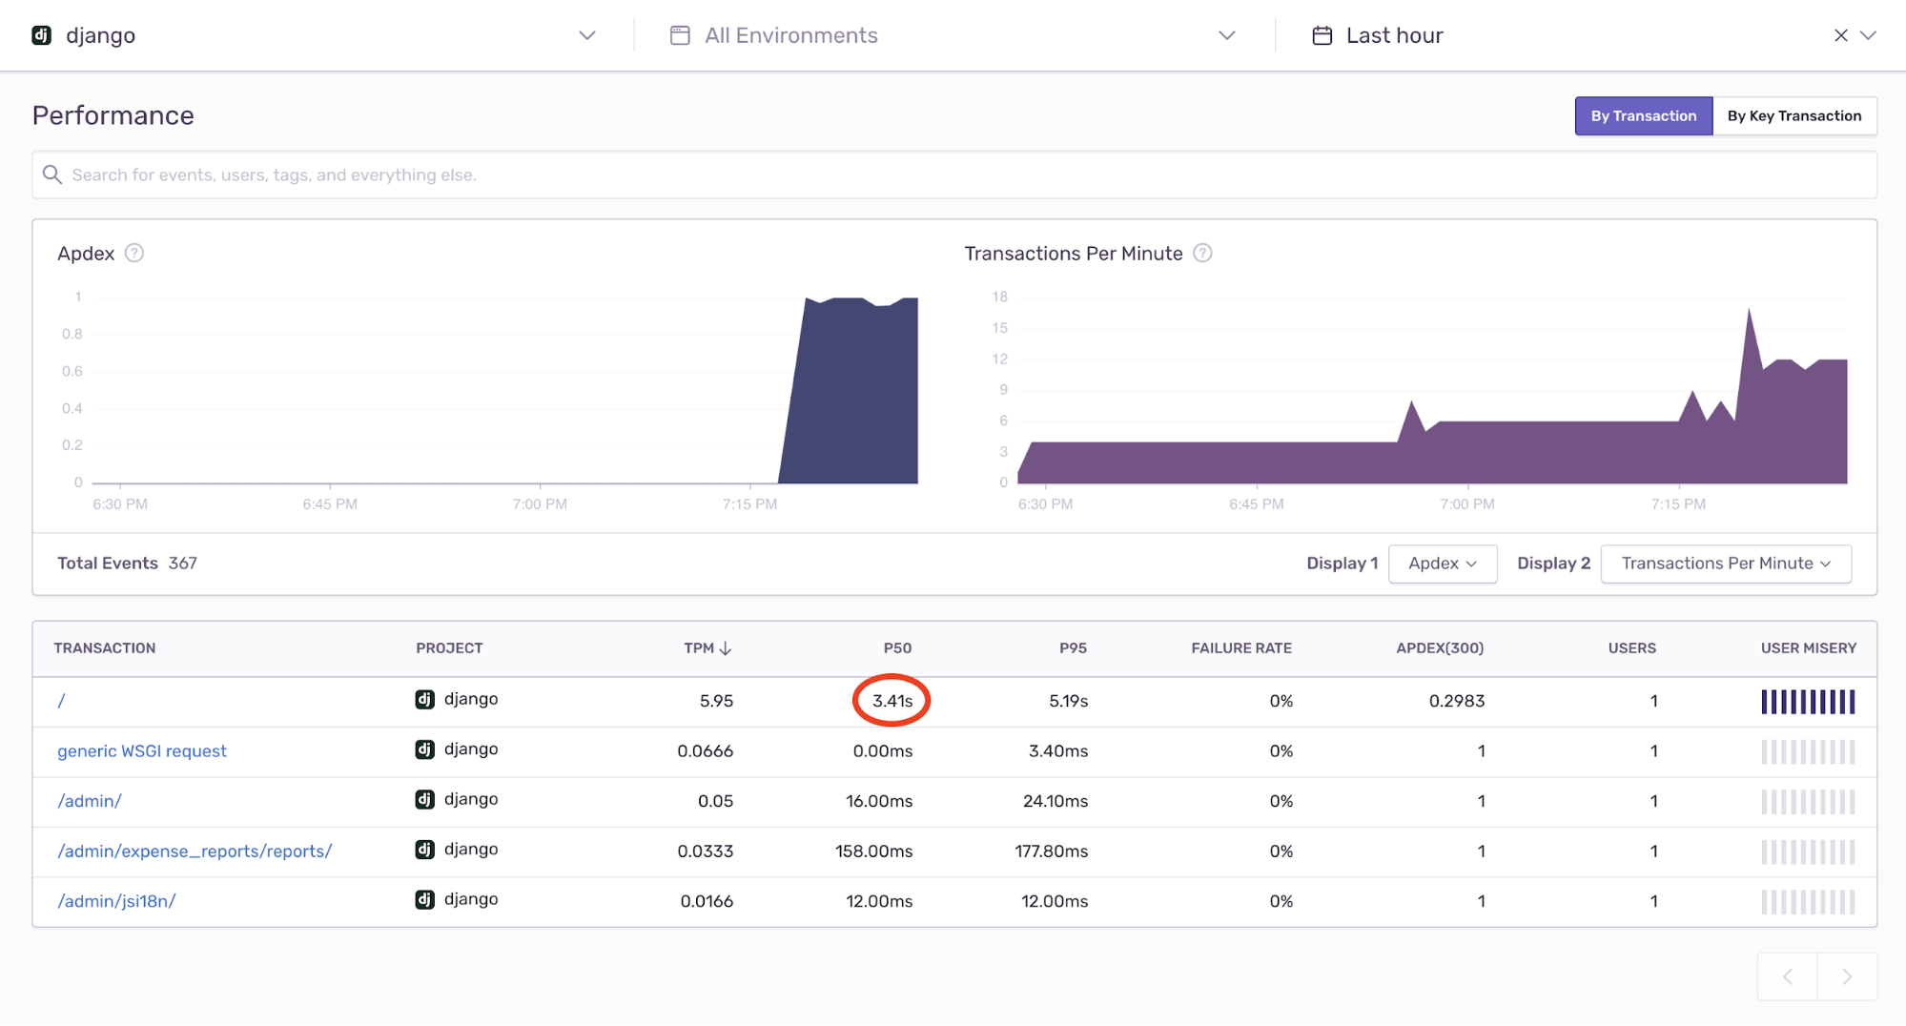Open the All Environments dropdown

tap(1226, 35)
